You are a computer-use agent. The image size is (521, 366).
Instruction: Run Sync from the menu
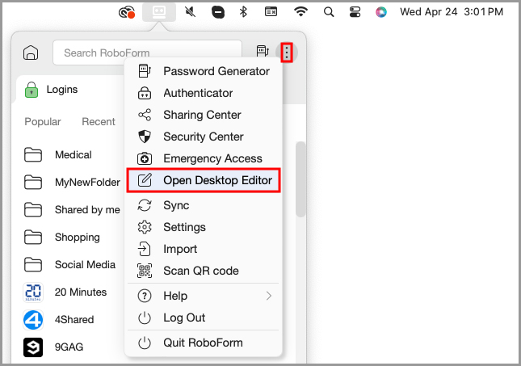point(204,205)
